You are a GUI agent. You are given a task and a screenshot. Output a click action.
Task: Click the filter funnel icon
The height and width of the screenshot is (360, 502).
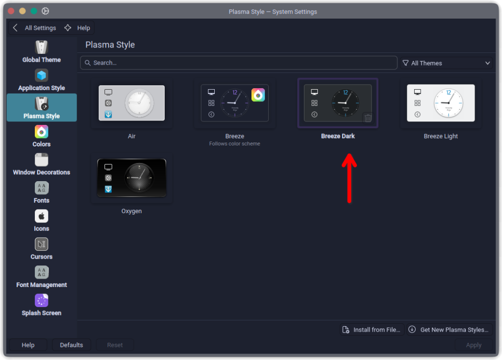click(405, 63)
